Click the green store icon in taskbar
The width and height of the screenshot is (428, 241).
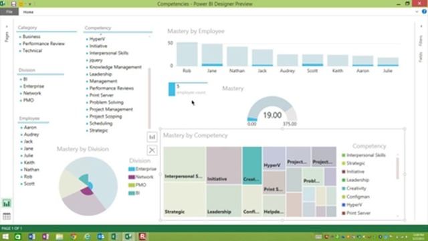click(x=18, y=236)
